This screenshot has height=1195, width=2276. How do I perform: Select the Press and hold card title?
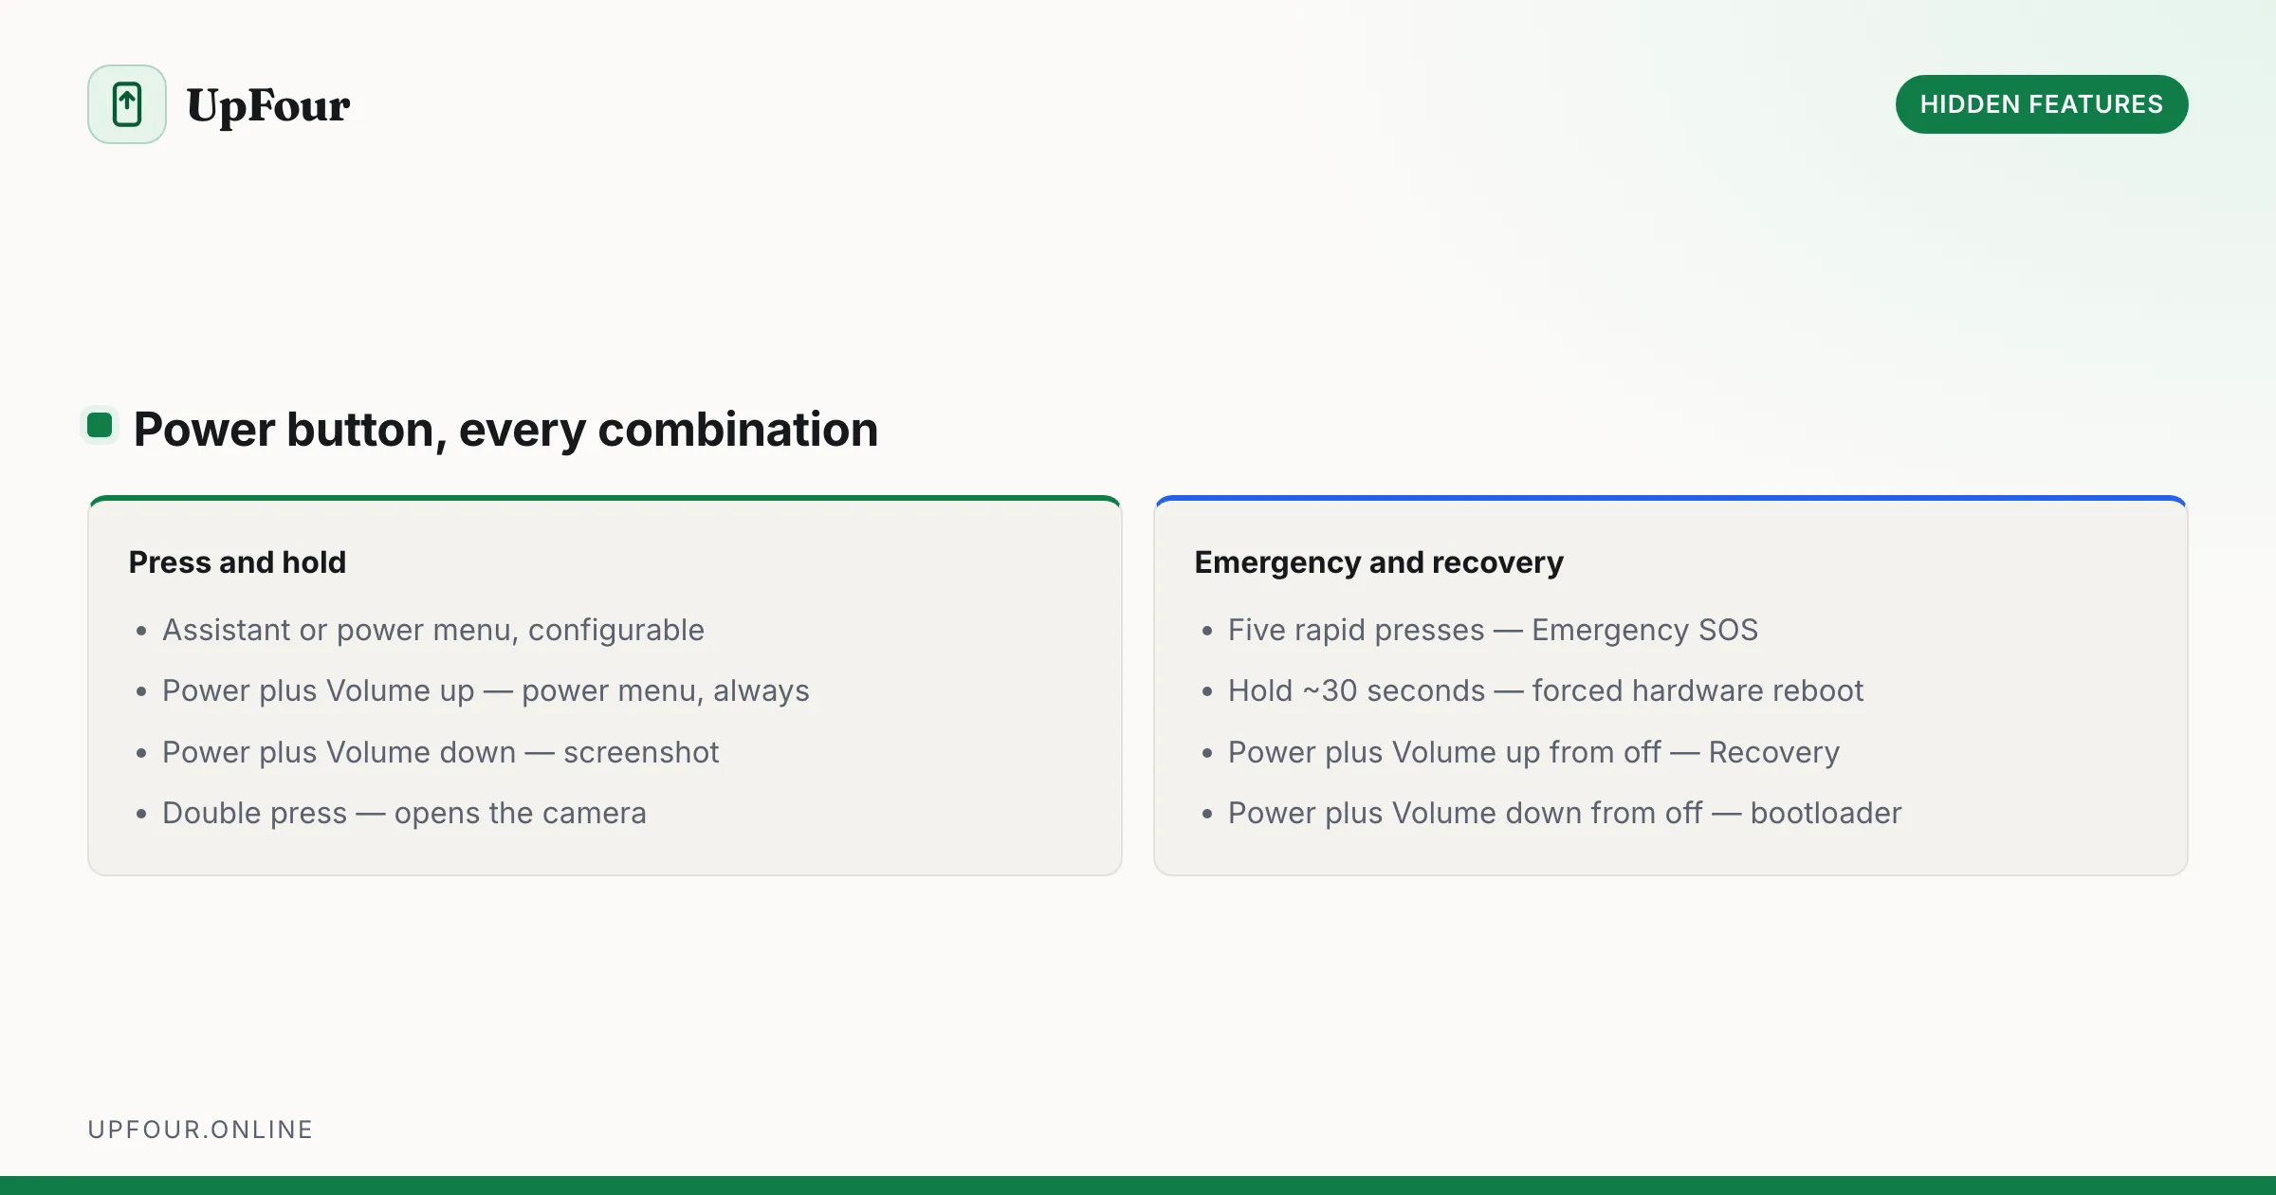pos(237,562)
